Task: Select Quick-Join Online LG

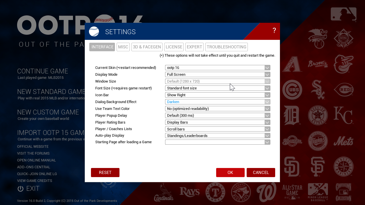Action: pos(37,174)
